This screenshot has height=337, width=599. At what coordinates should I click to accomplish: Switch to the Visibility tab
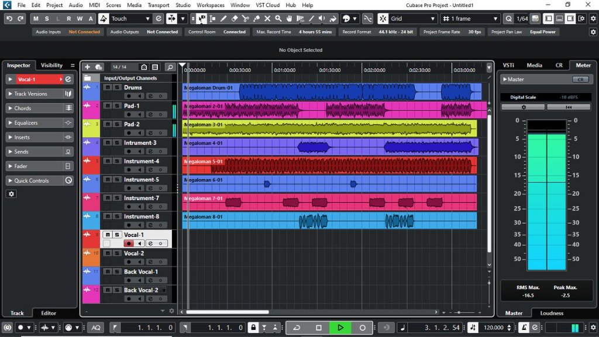pos(51,66)
